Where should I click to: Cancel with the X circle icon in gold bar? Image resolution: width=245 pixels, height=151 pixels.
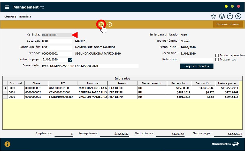tap(110, 24)
